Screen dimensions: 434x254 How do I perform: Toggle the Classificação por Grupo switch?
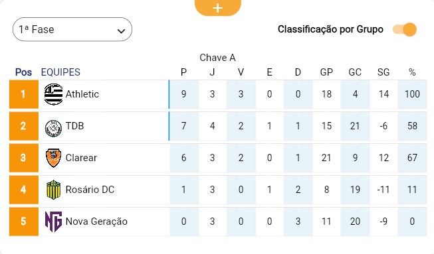pos(405,29)
